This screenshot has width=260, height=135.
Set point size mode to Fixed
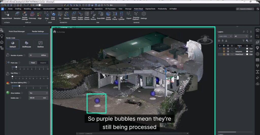click(x=33, y=63)
